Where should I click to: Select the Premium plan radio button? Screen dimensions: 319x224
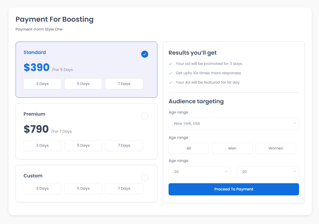click(145, 116)
